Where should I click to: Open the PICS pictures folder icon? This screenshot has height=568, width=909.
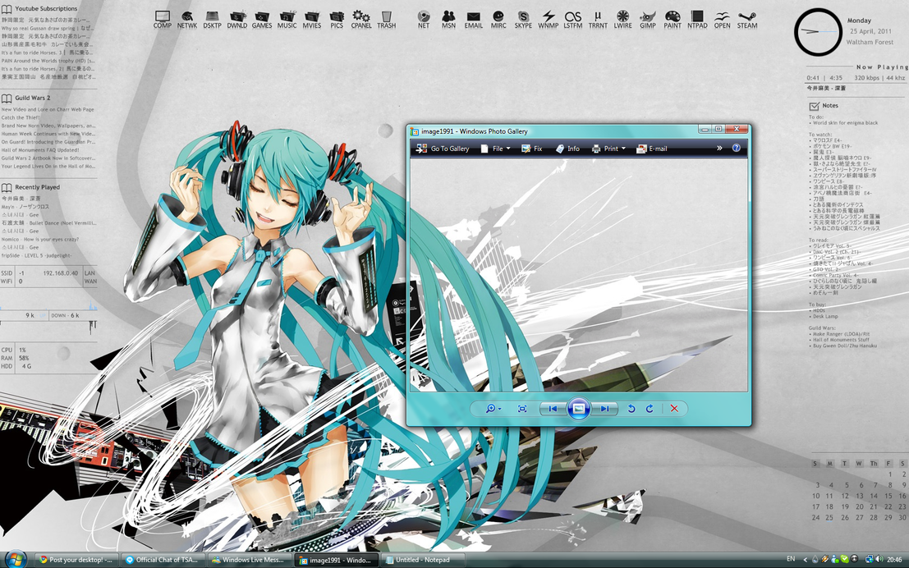click(x=337, y=19)
